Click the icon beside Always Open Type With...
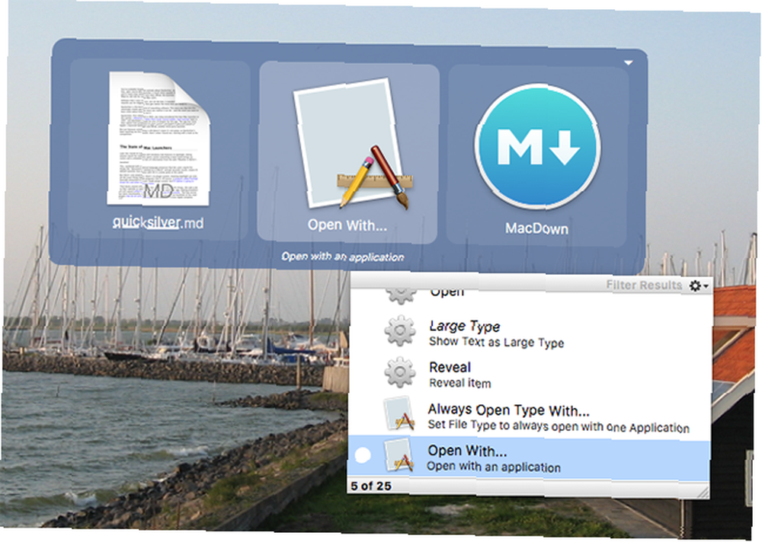The image size is (762, 542). [399, 414]
